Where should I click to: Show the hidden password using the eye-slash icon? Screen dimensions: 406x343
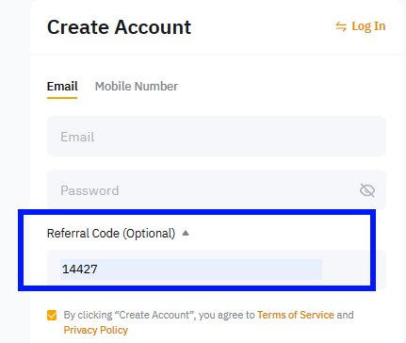click(367, 190)
